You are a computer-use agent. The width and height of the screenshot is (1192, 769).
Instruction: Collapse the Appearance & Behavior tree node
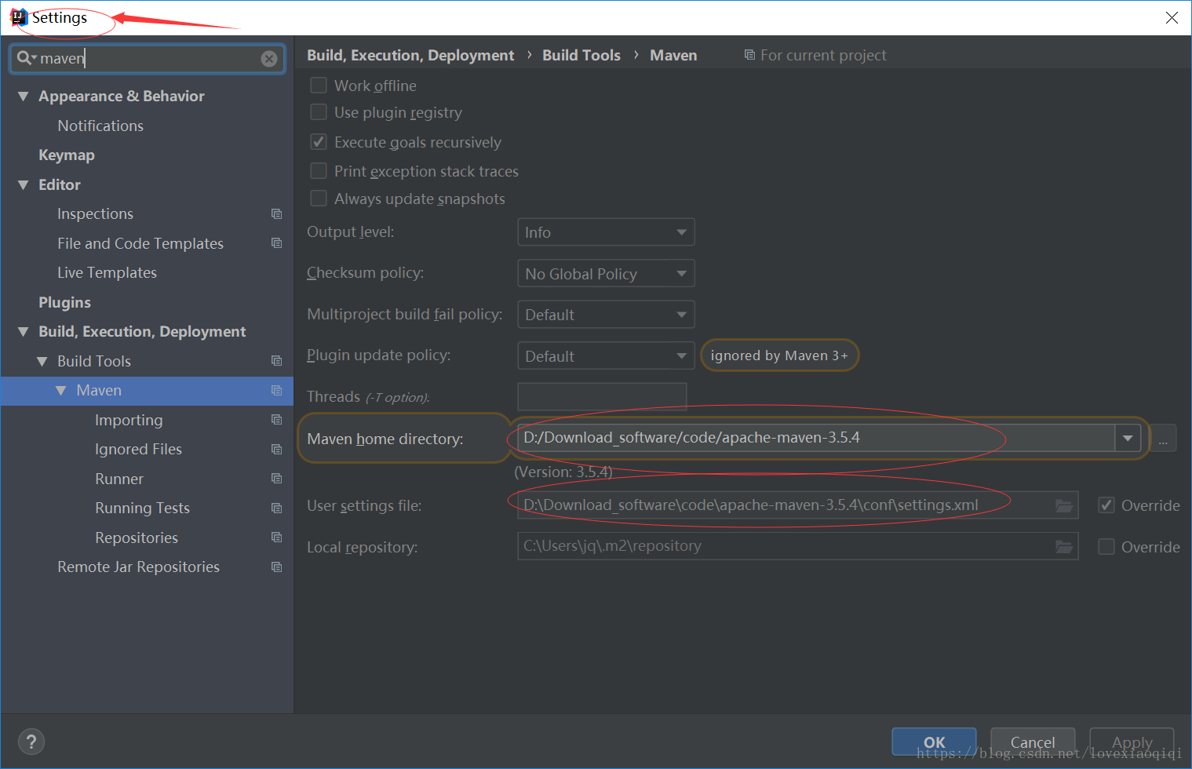click(x=23, y=97)
